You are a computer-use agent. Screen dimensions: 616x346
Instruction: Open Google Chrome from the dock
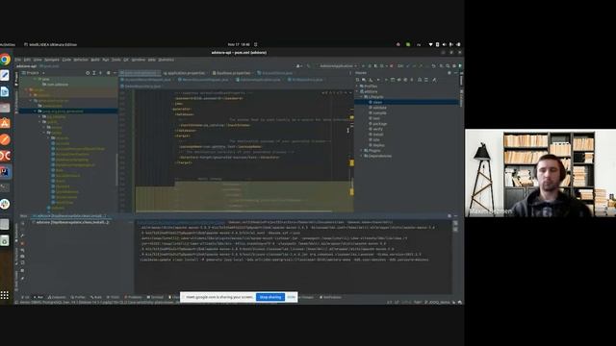[x=5, y=60]
